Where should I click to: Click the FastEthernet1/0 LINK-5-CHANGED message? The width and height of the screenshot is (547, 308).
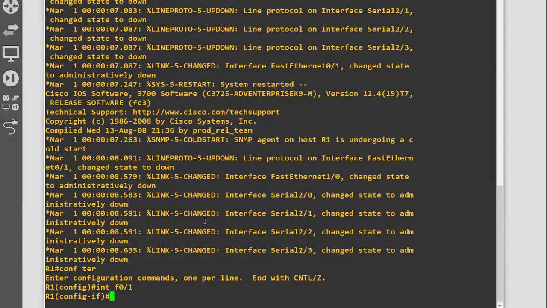(x=227, y=177)
